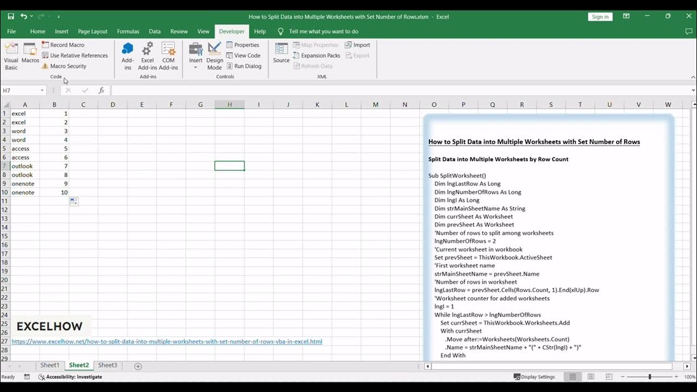Click the XML Source icon
The image size is (697, 392).
(x=281, y=53)
